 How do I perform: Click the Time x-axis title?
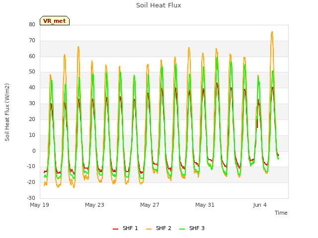pos(281,213)
